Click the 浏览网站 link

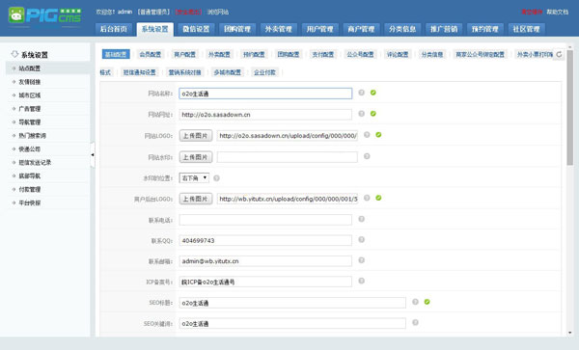pos(218,12)
